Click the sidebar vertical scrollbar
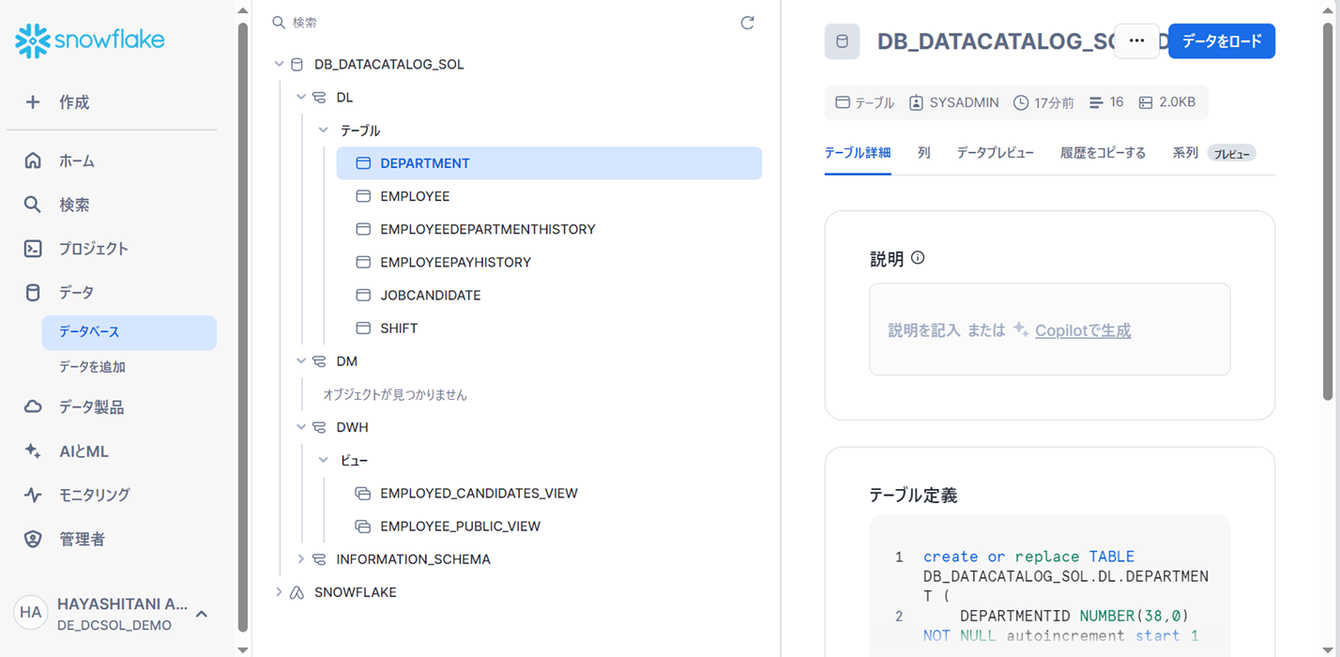The width and height of the screenshot is (1340, 657). [243, 328]
